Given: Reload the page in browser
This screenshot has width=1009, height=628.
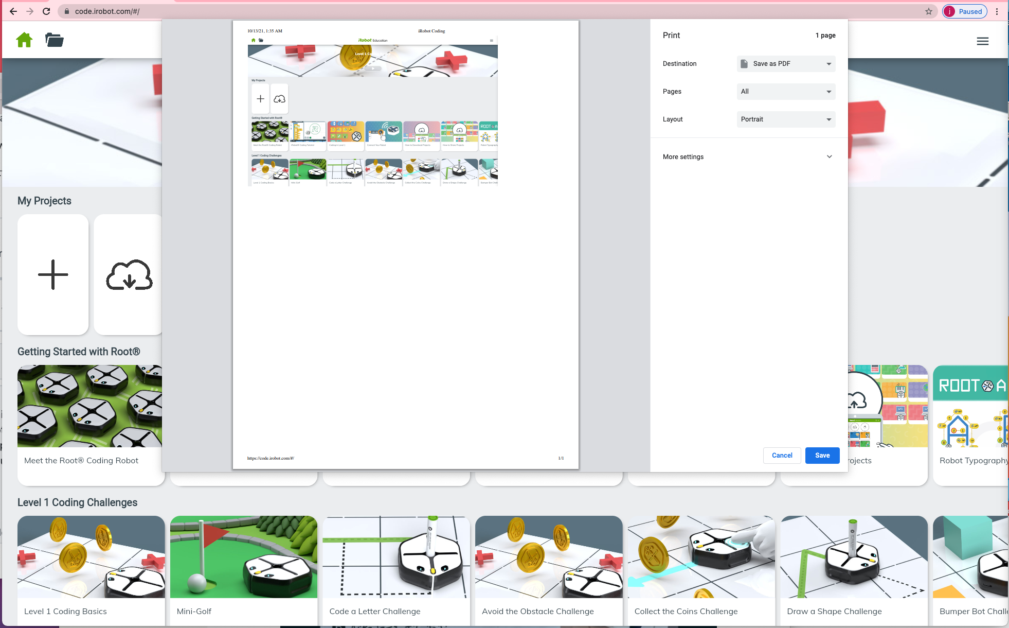Looking at the screenshot, I should tap(46, 11).
